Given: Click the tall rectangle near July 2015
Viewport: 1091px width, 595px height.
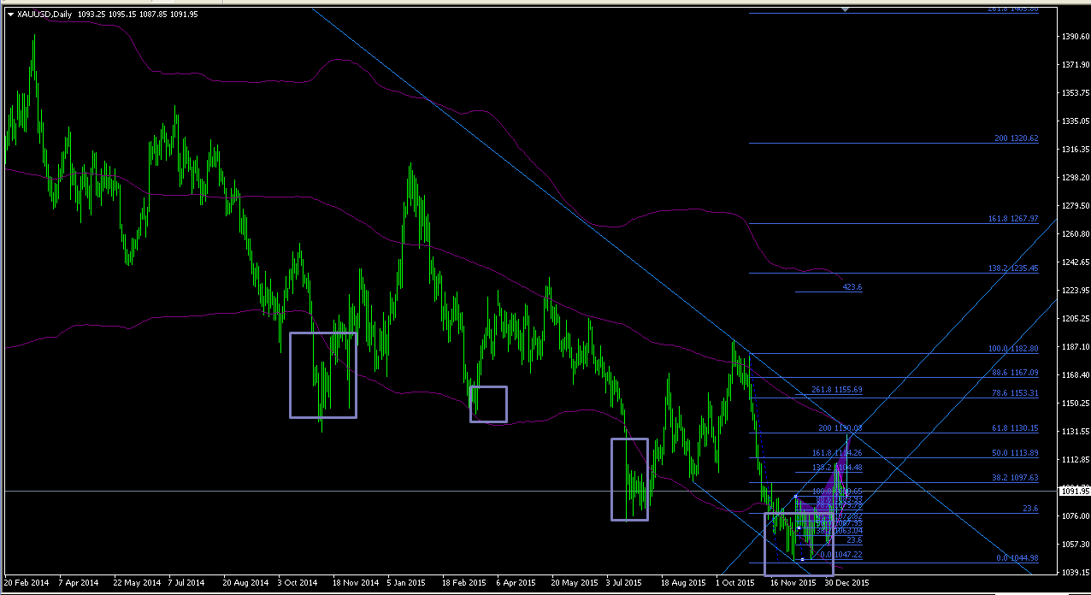Looking at the screenshot, I should (x=629, y=479).
